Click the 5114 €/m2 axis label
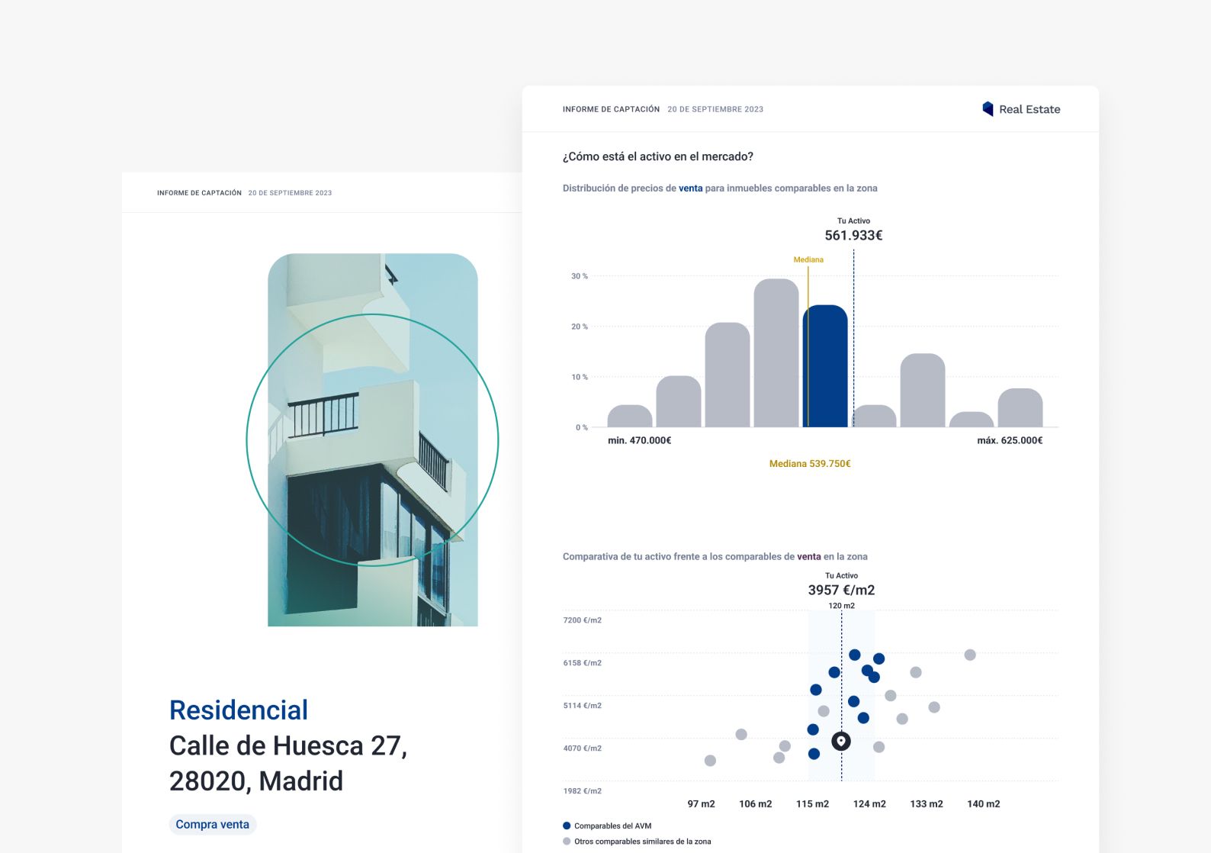1211x853 pixels. (x=583, y=706)
